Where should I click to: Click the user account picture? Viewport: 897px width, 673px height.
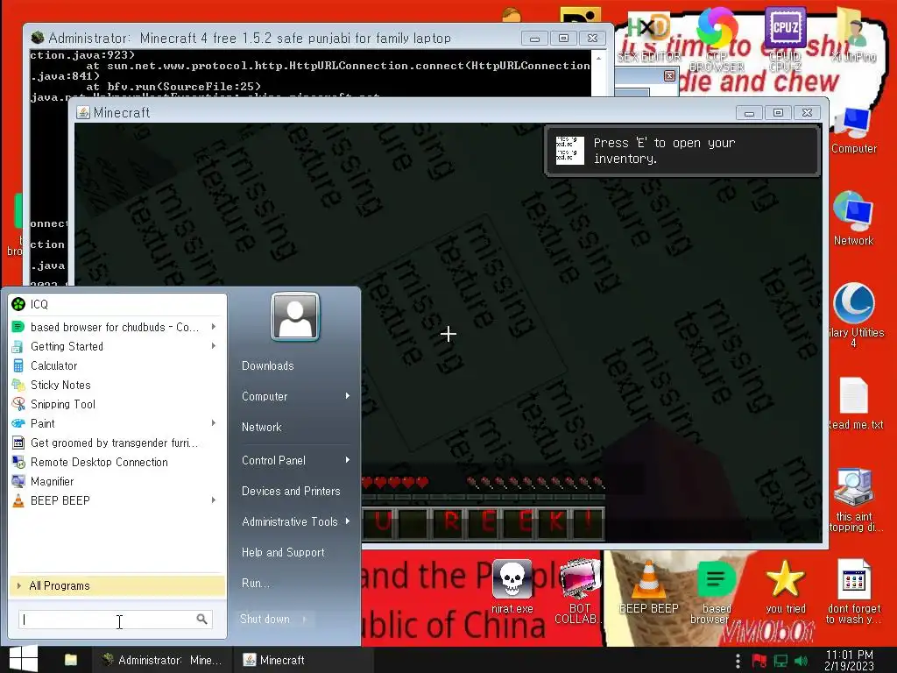295,316
